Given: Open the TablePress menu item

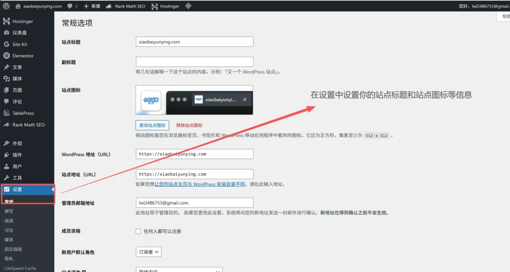Looking at the screenshot, I should pyautogui.click(x=23, y=113).
